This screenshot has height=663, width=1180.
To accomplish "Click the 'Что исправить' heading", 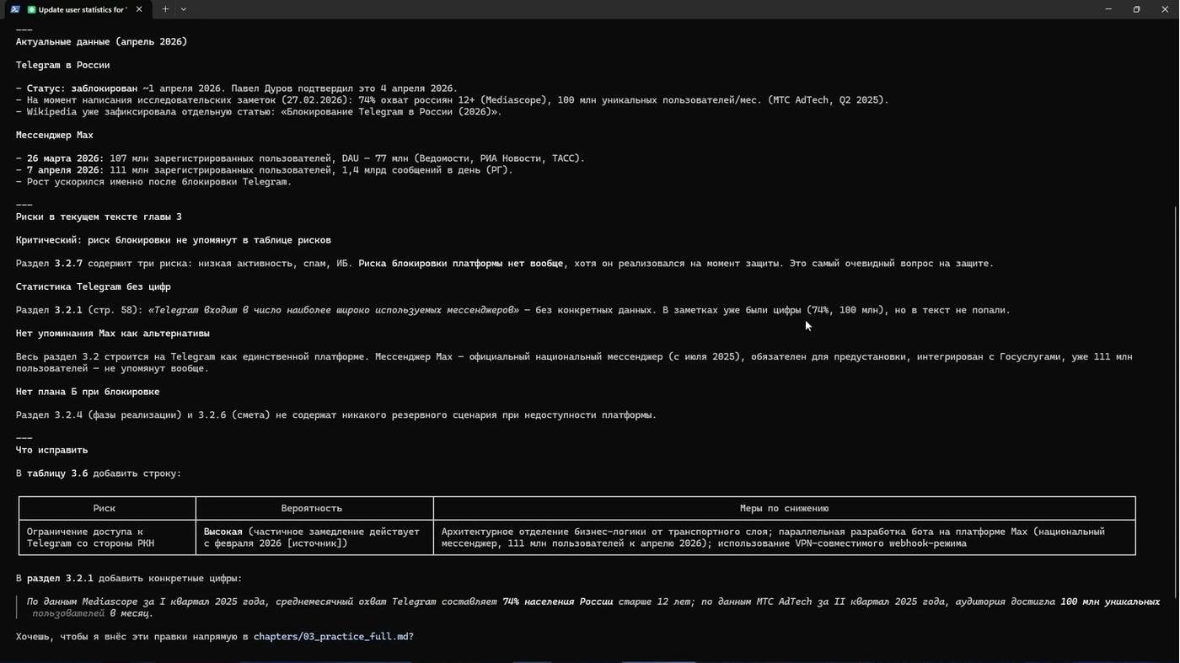I will (x=52, y=450).
